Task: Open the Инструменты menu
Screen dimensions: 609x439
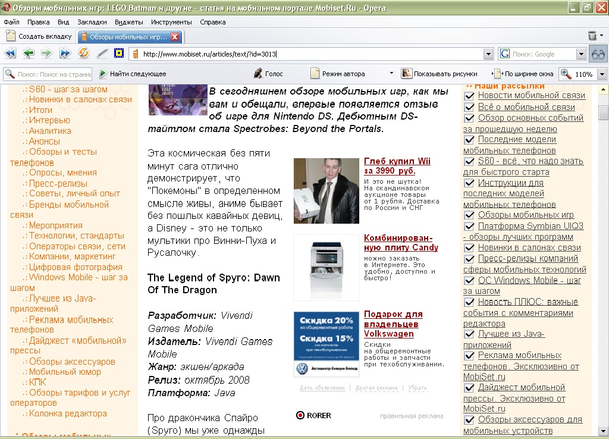Action: [171, 22]
